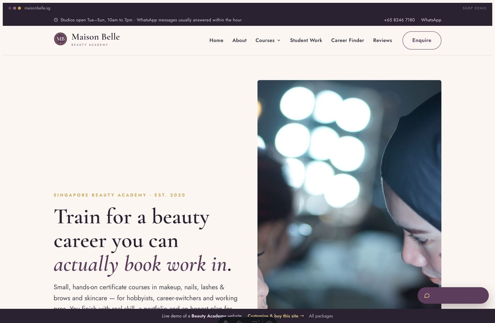Open the Reviews menu item

[x=382, y=40]
